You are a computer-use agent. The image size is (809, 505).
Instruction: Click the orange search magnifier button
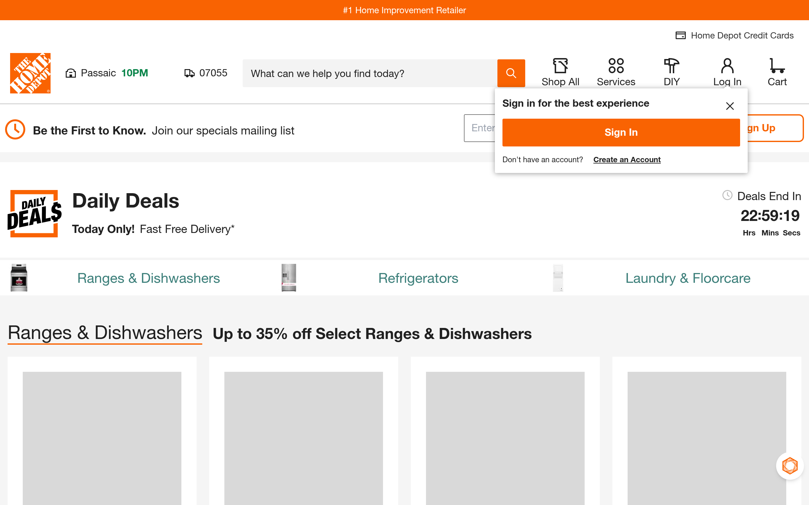511,73
